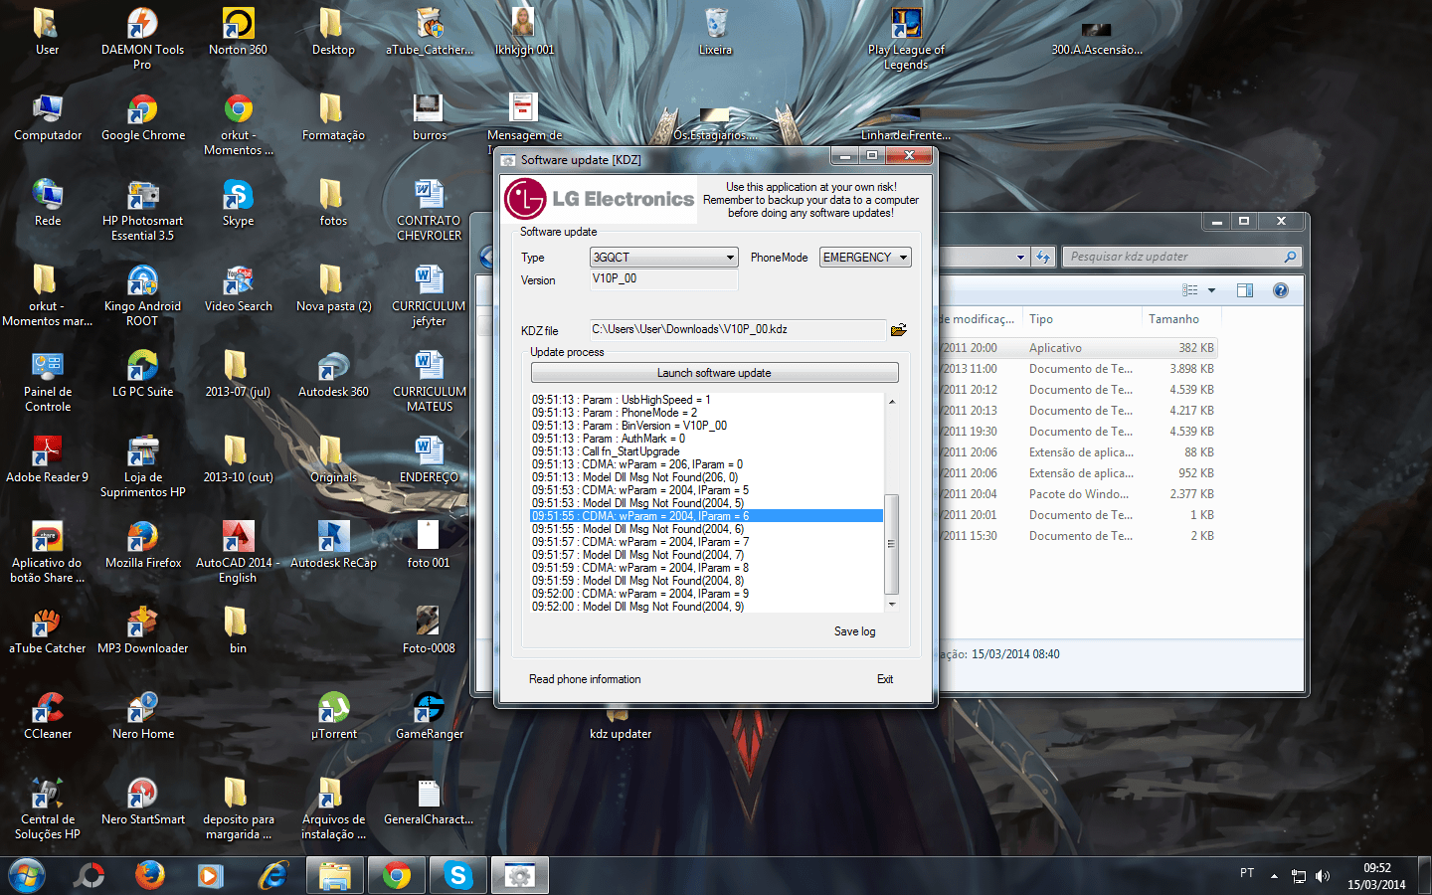Image resolution: width=1432 pixels, height=895 pixels.
Task: Open AutoCAD 2014 English shortcut
Action: pyautogui.click(x=238, y=552)
